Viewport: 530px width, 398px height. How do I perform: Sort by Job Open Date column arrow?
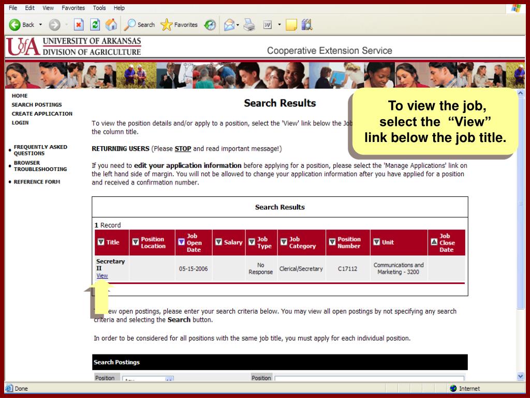coord(181,242)
